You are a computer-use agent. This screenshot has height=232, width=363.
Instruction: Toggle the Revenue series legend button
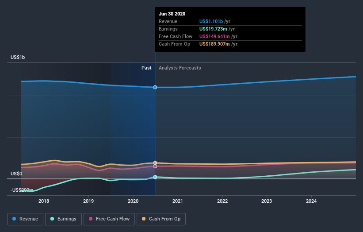tap(25, 219)
